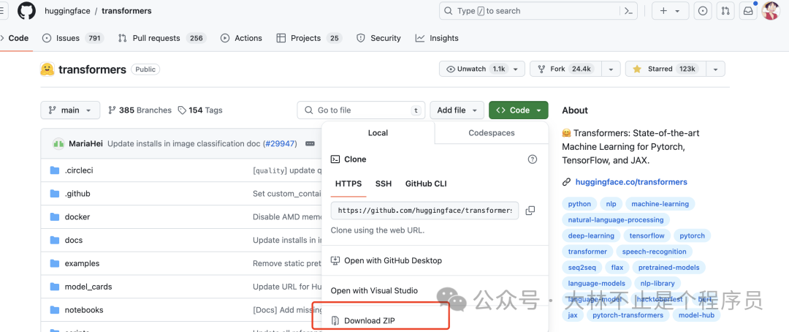This screenshot has width=789, height=332.
Task: Click the Unwatch button
Action: click(482, 69)
